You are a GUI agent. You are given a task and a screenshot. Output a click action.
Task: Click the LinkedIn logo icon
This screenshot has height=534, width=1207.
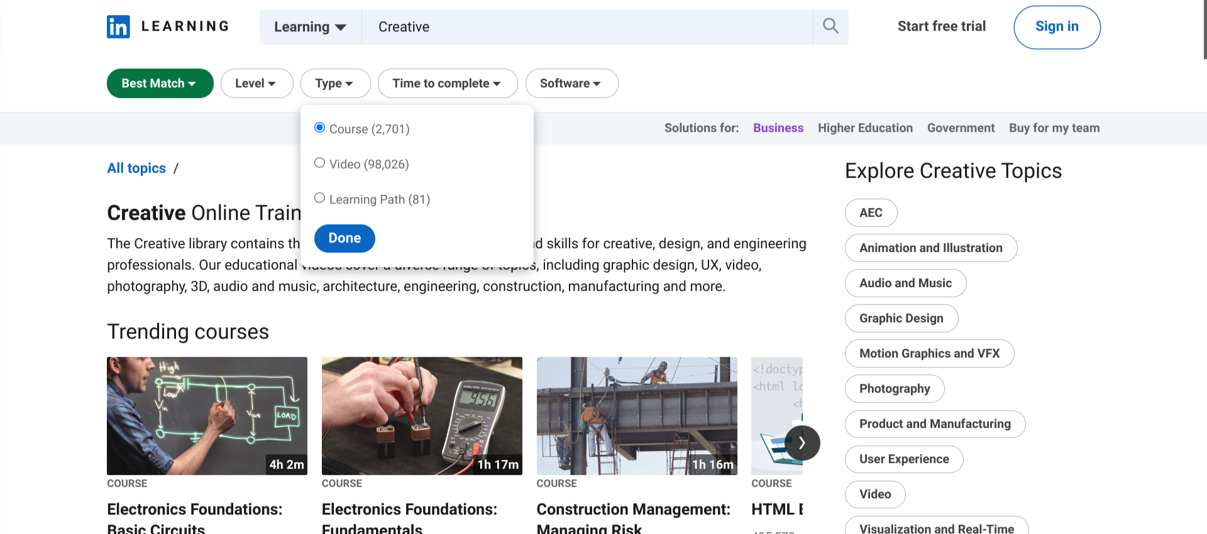click(118, 26)
